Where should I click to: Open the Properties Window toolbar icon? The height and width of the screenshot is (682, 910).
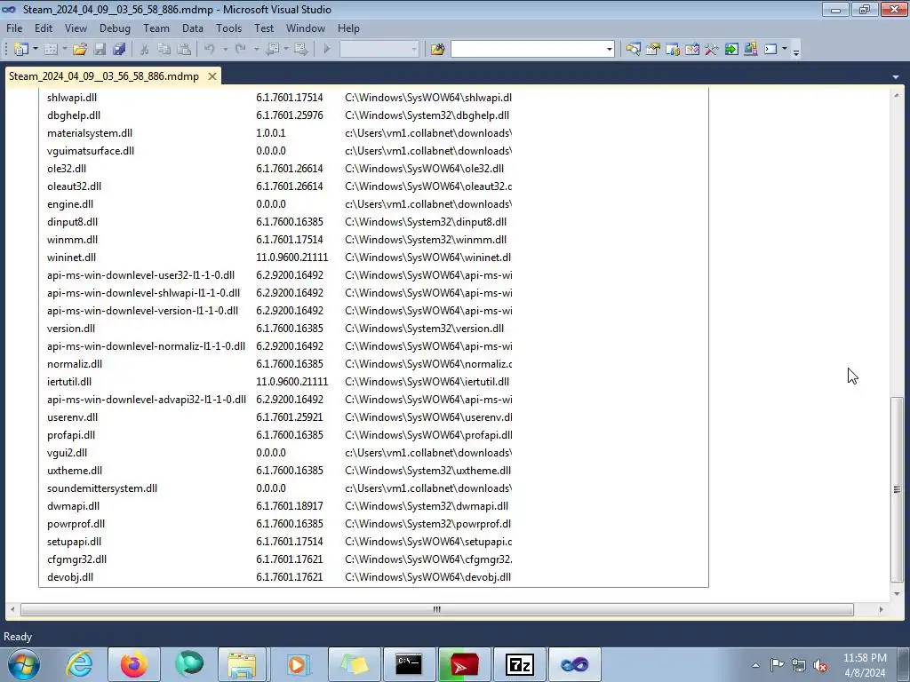[653, 50]
